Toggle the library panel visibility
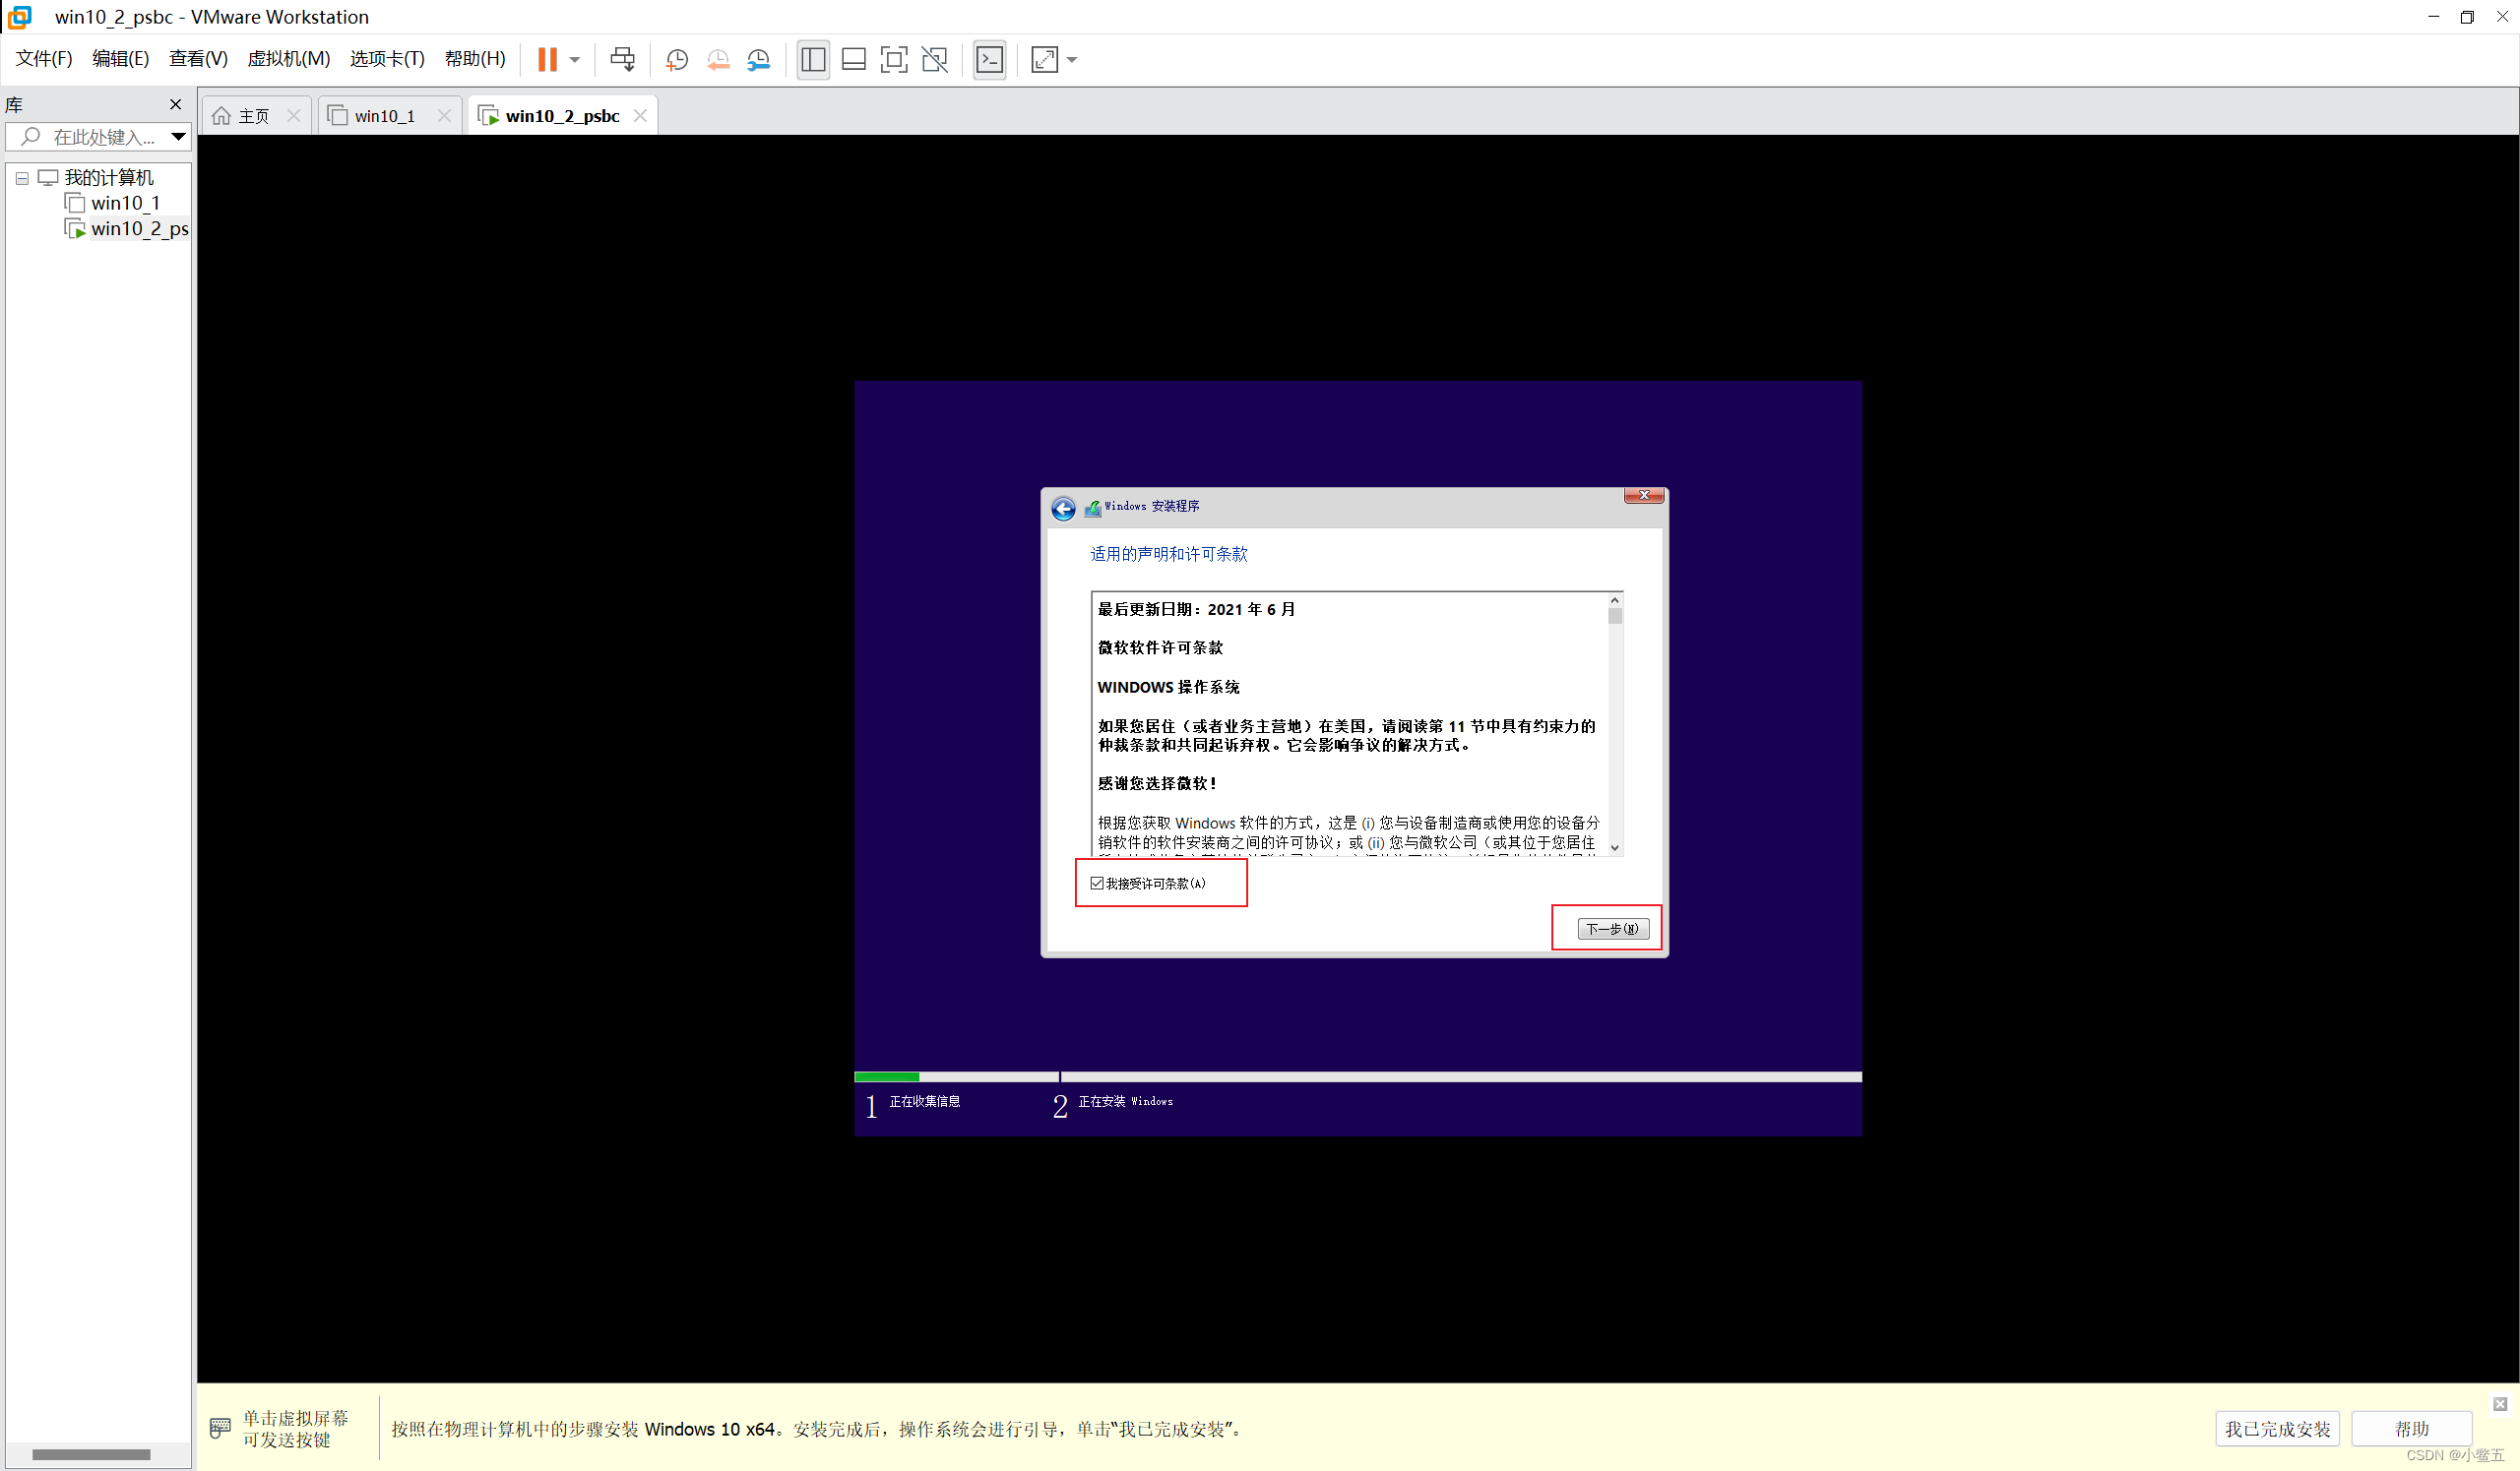The image size is (2520, 1471). pyautogui.click(x=813, y=60)
